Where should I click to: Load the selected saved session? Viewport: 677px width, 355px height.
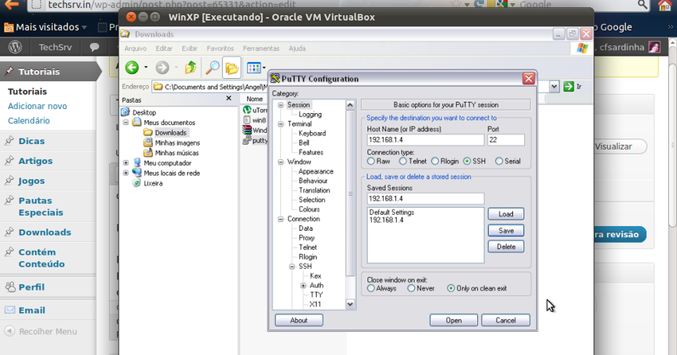click(x=506, y=214)
